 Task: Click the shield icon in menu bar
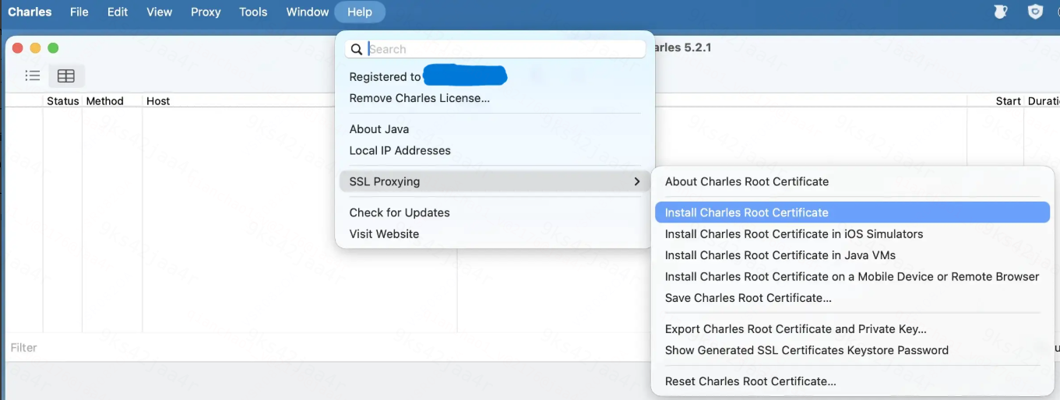point(1035,12)
